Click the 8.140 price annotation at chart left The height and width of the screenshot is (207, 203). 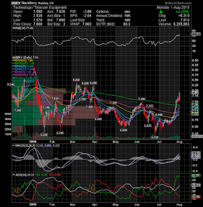[10, 84]
